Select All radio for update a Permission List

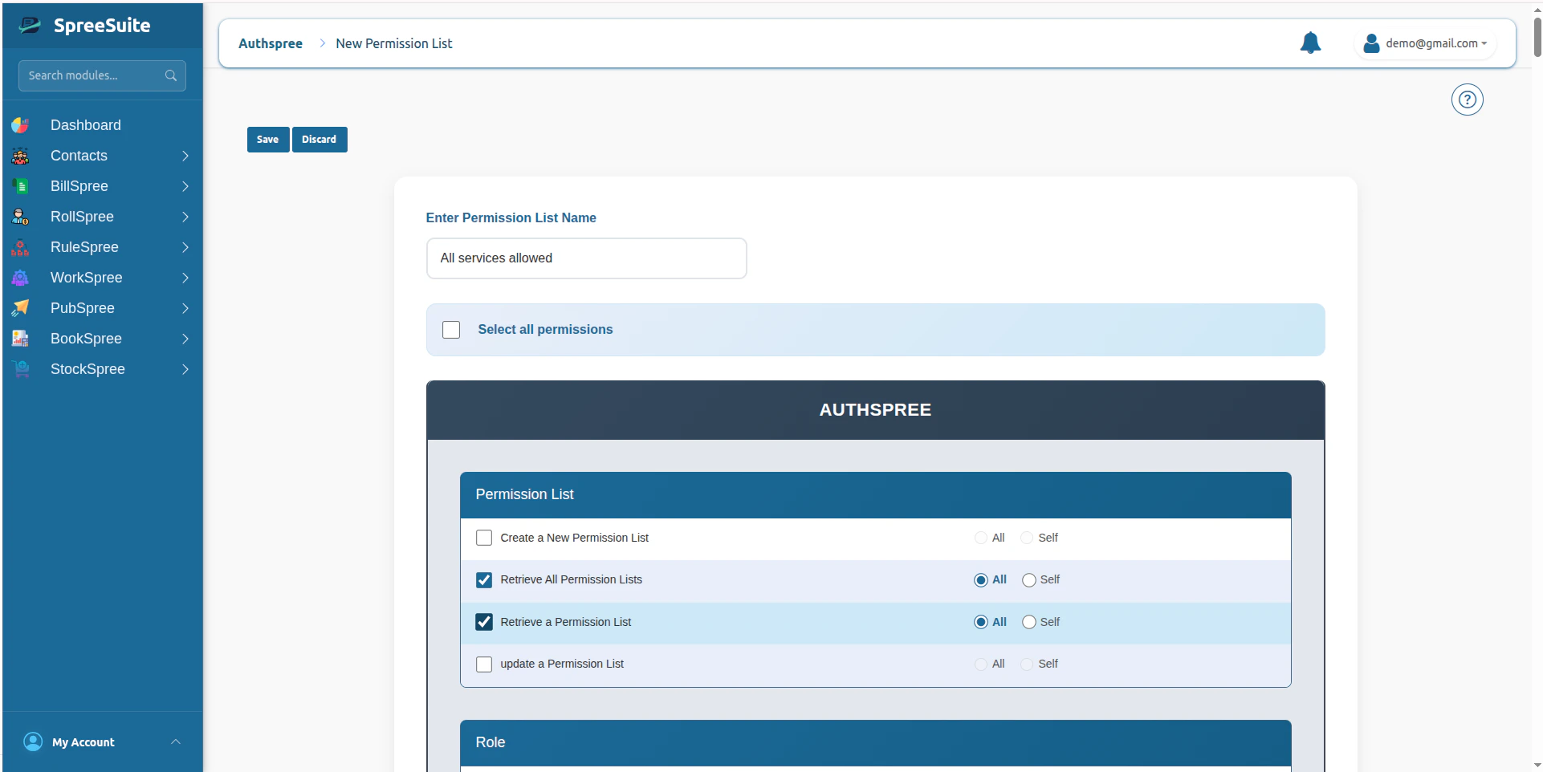[x=981, y=664]
